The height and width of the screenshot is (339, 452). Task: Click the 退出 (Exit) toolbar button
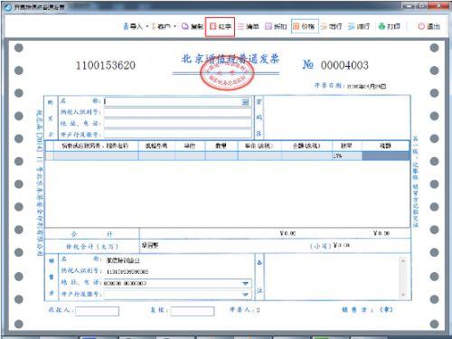(x=429, y=26)
